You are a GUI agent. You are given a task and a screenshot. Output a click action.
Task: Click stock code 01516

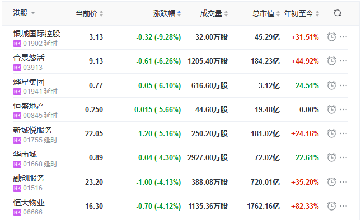[32, 188]
